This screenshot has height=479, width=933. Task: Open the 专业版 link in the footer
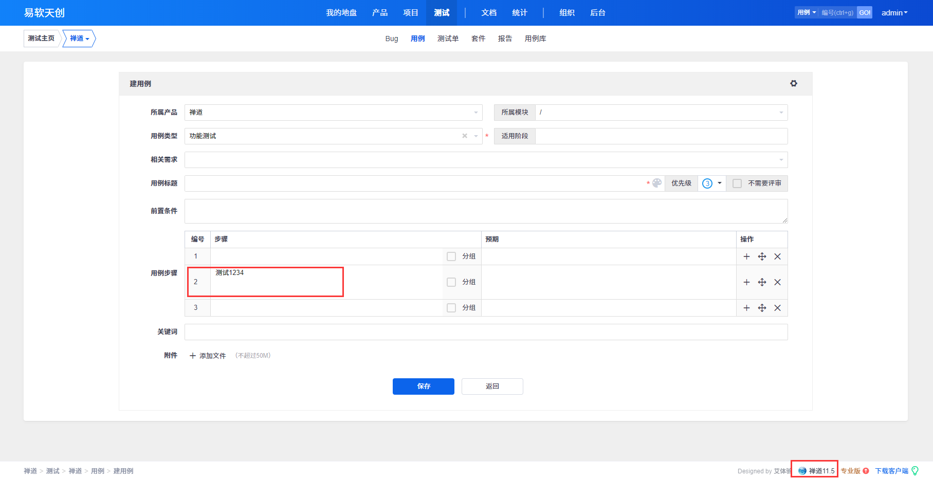point(850,471)
